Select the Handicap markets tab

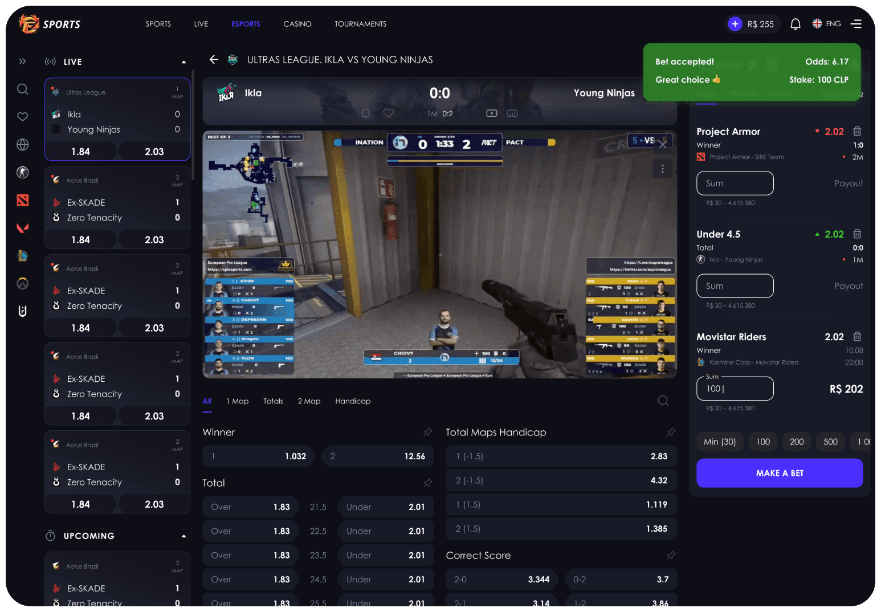click(x=353, y=401)
